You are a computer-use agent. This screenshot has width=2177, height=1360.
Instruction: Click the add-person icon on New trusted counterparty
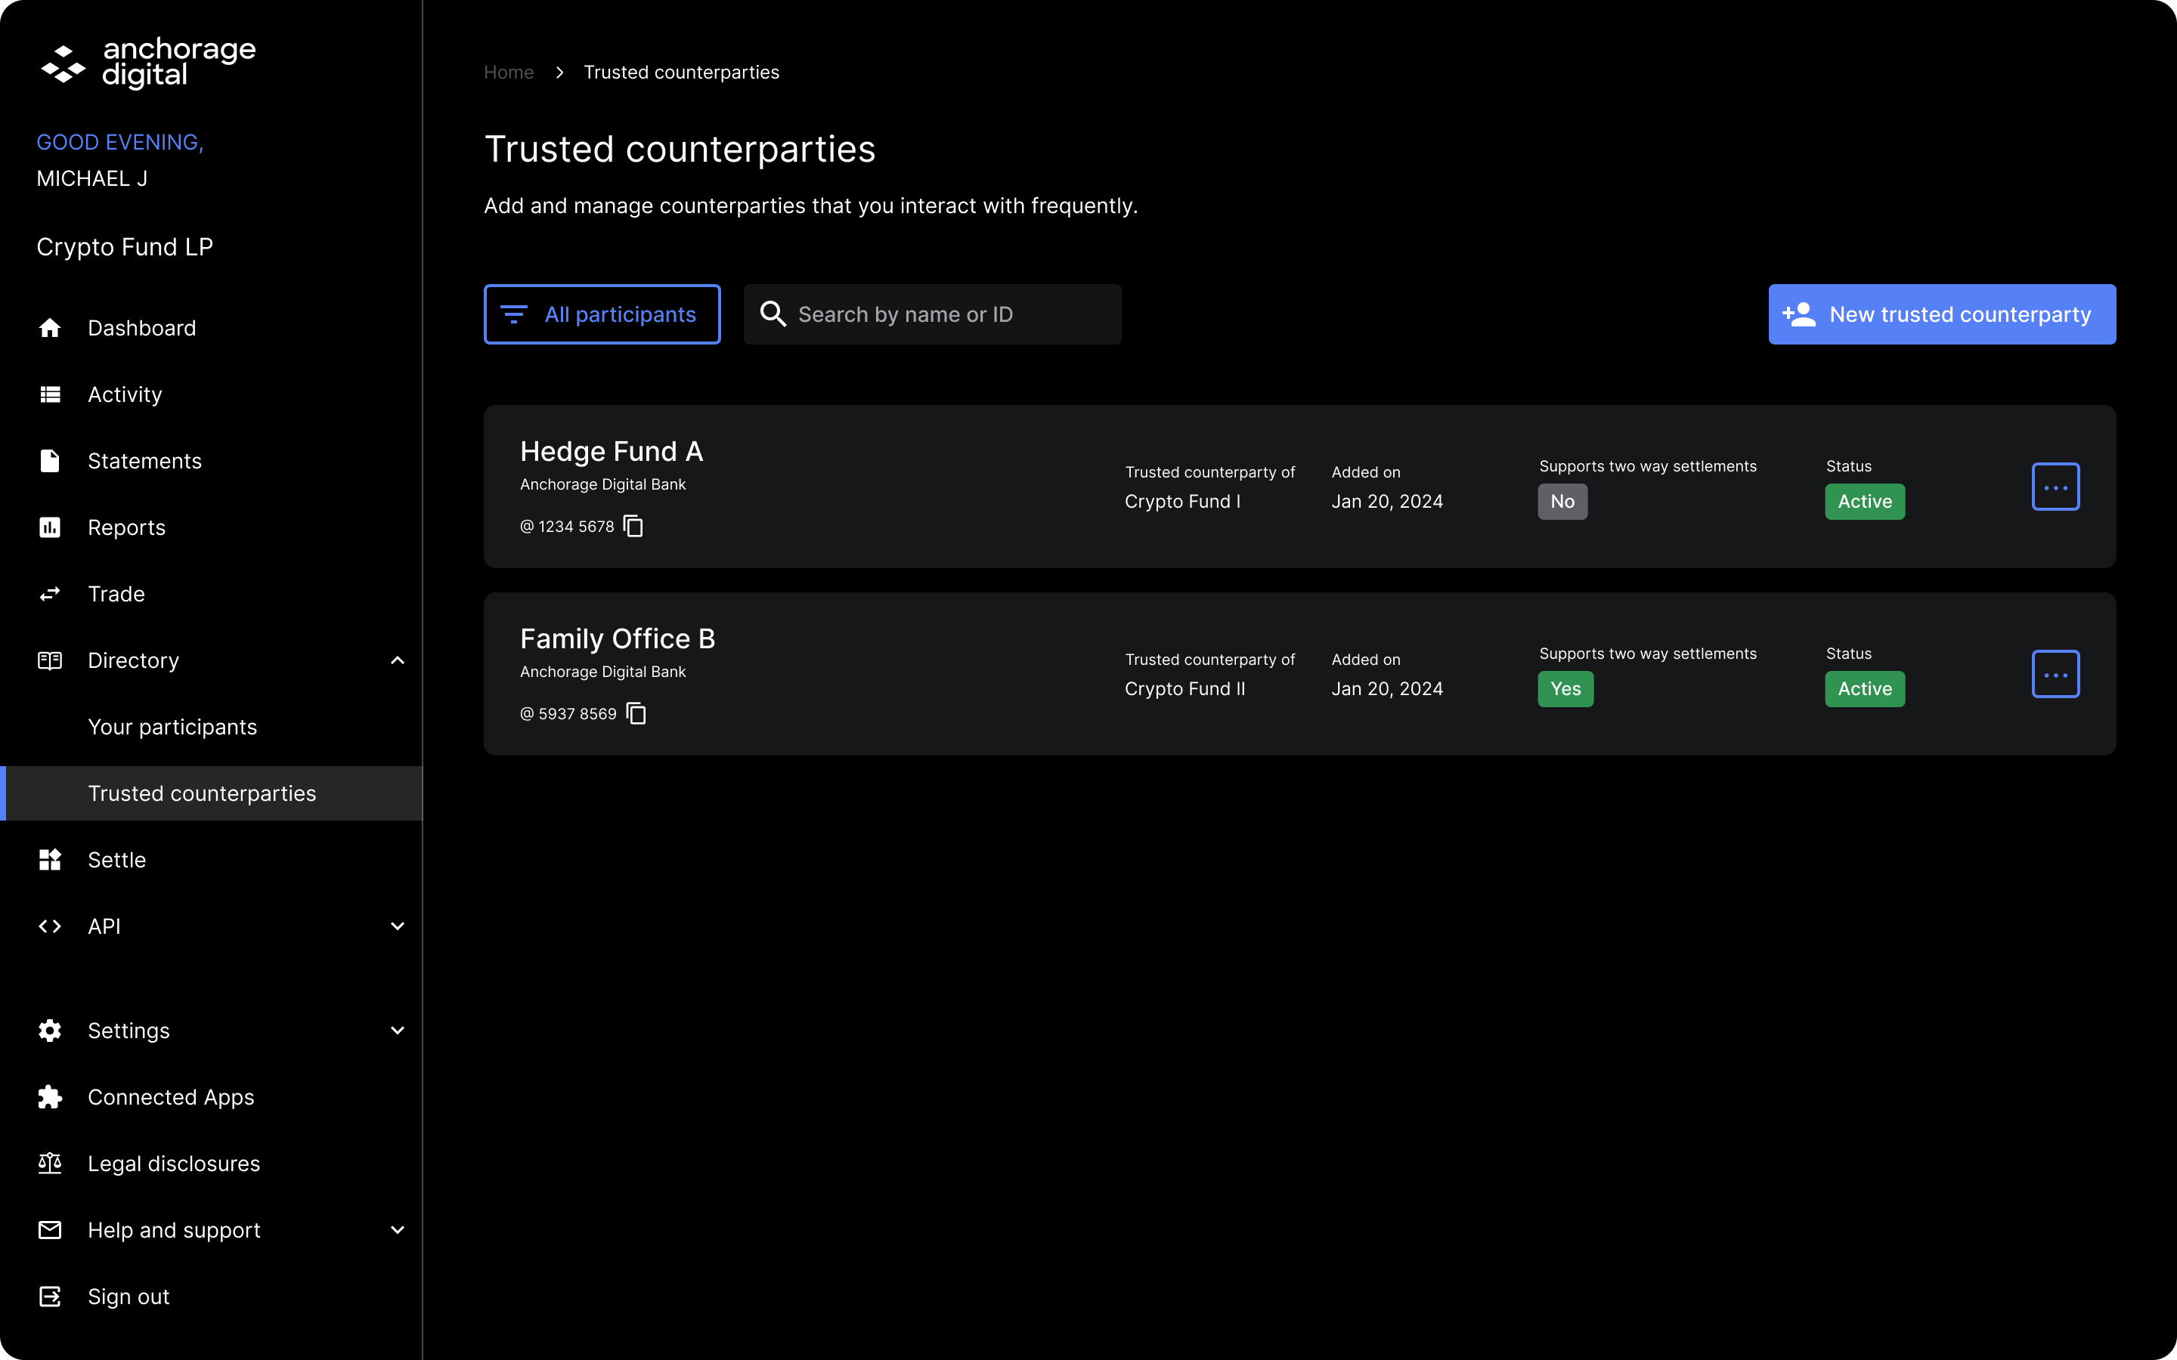(1799, 314)
